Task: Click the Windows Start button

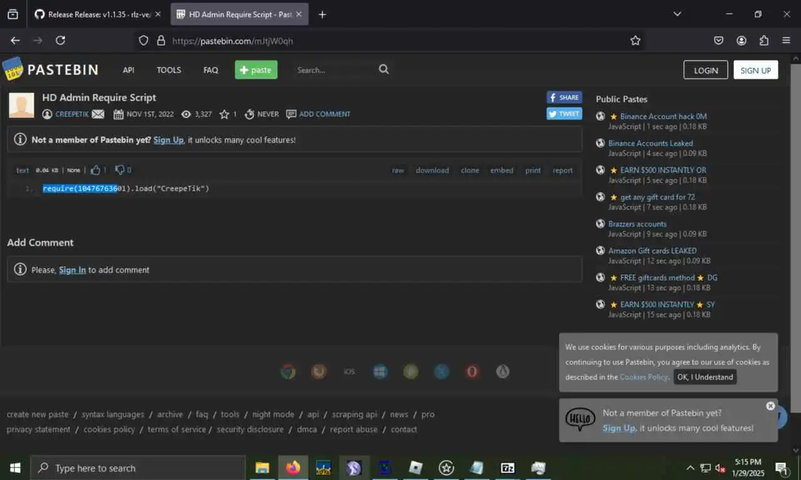Action: click(x=15, y=467)
